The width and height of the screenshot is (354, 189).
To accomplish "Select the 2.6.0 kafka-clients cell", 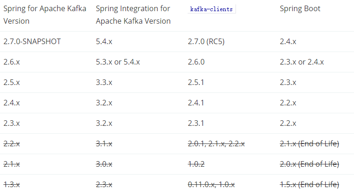I will click(x=196, y=62).
